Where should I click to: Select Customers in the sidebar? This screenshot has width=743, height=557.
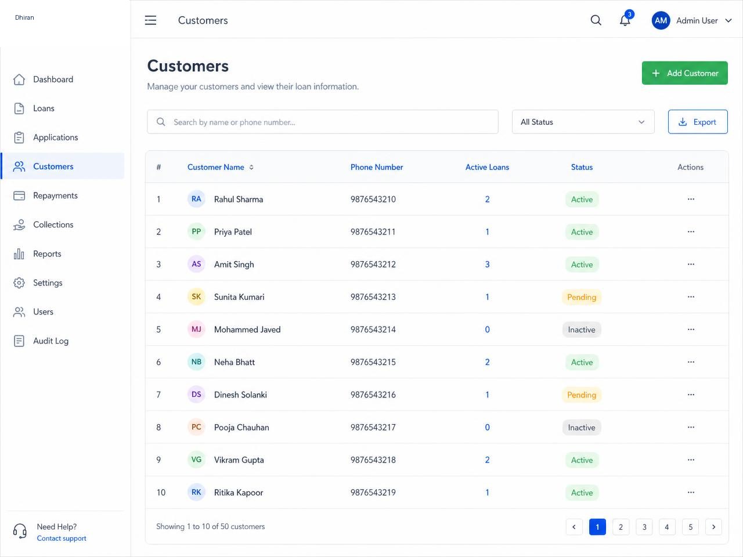point(63,167)
